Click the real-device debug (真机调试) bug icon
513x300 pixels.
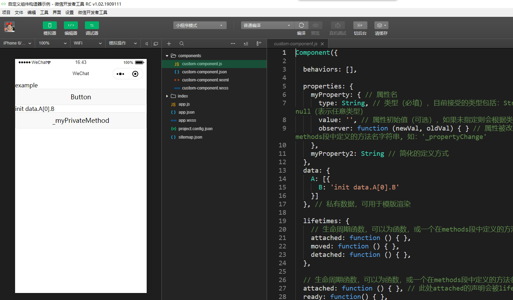tap(338, 25)
